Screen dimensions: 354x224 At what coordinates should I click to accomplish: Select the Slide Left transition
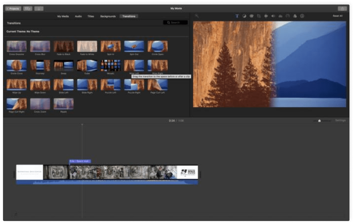(63, 85)
